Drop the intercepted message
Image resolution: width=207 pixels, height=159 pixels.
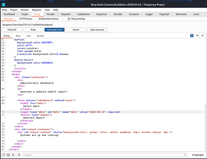pos(33,30)
